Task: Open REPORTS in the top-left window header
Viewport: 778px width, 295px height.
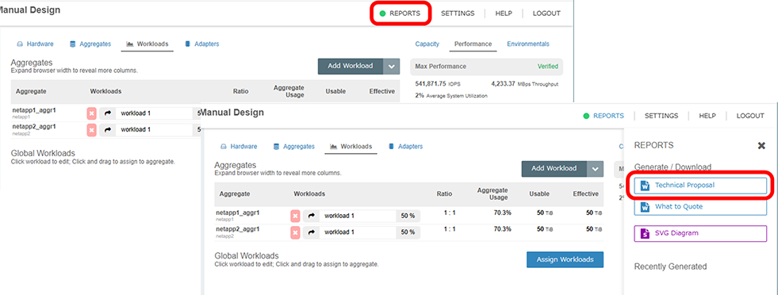Action: 400,13
